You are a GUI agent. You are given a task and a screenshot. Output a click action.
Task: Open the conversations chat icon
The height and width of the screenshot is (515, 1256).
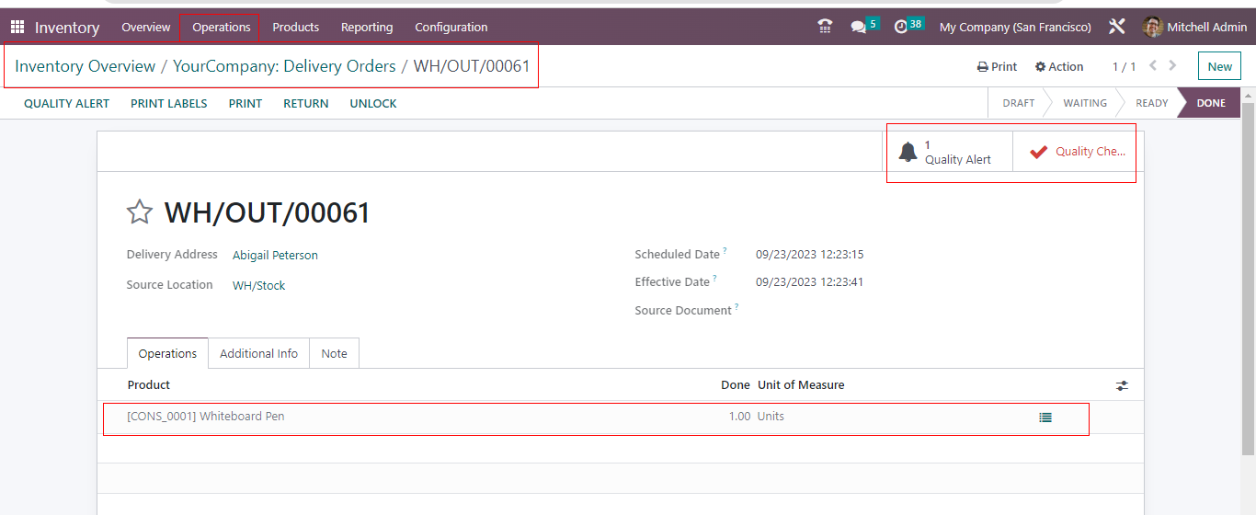point(860,27)
